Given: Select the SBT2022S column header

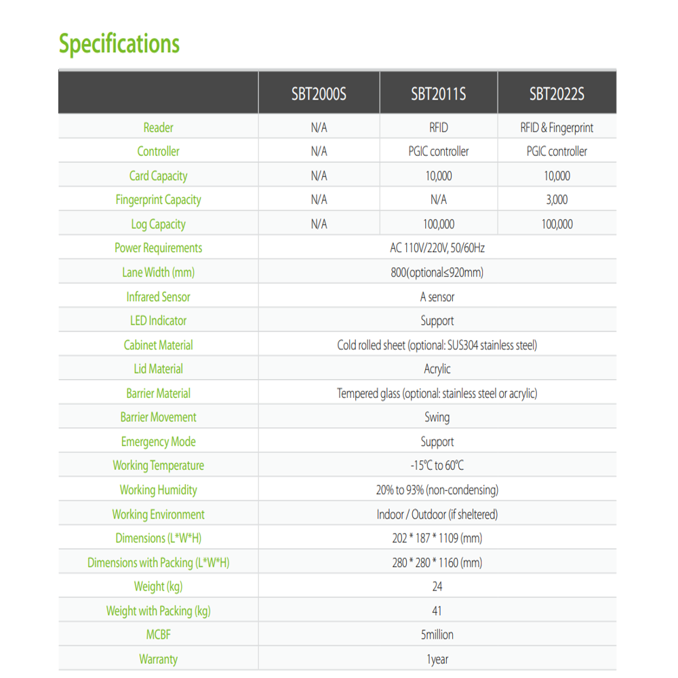Looking at the screenshot, I should click(x=557, y=94).
